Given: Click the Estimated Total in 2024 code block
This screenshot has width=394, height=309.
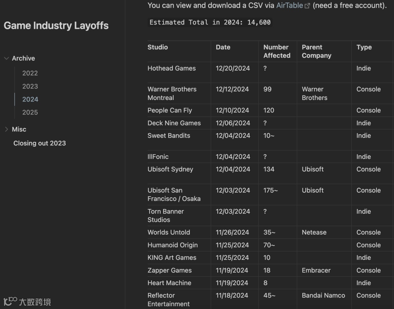Looking at the screenshot, I should tap(210, 22).
